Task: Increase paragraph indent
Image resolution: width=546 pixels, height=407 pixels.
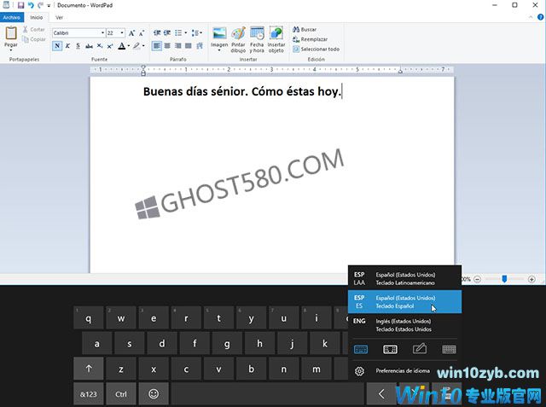Action: [x=167, y=32]
